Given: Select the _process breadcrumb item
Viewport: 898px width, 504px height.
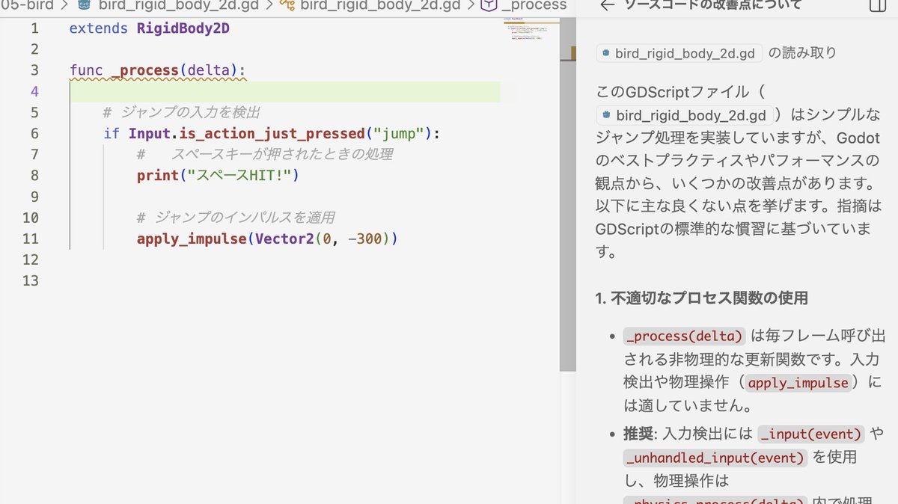Looking at the screenshot, I should 534,5.
